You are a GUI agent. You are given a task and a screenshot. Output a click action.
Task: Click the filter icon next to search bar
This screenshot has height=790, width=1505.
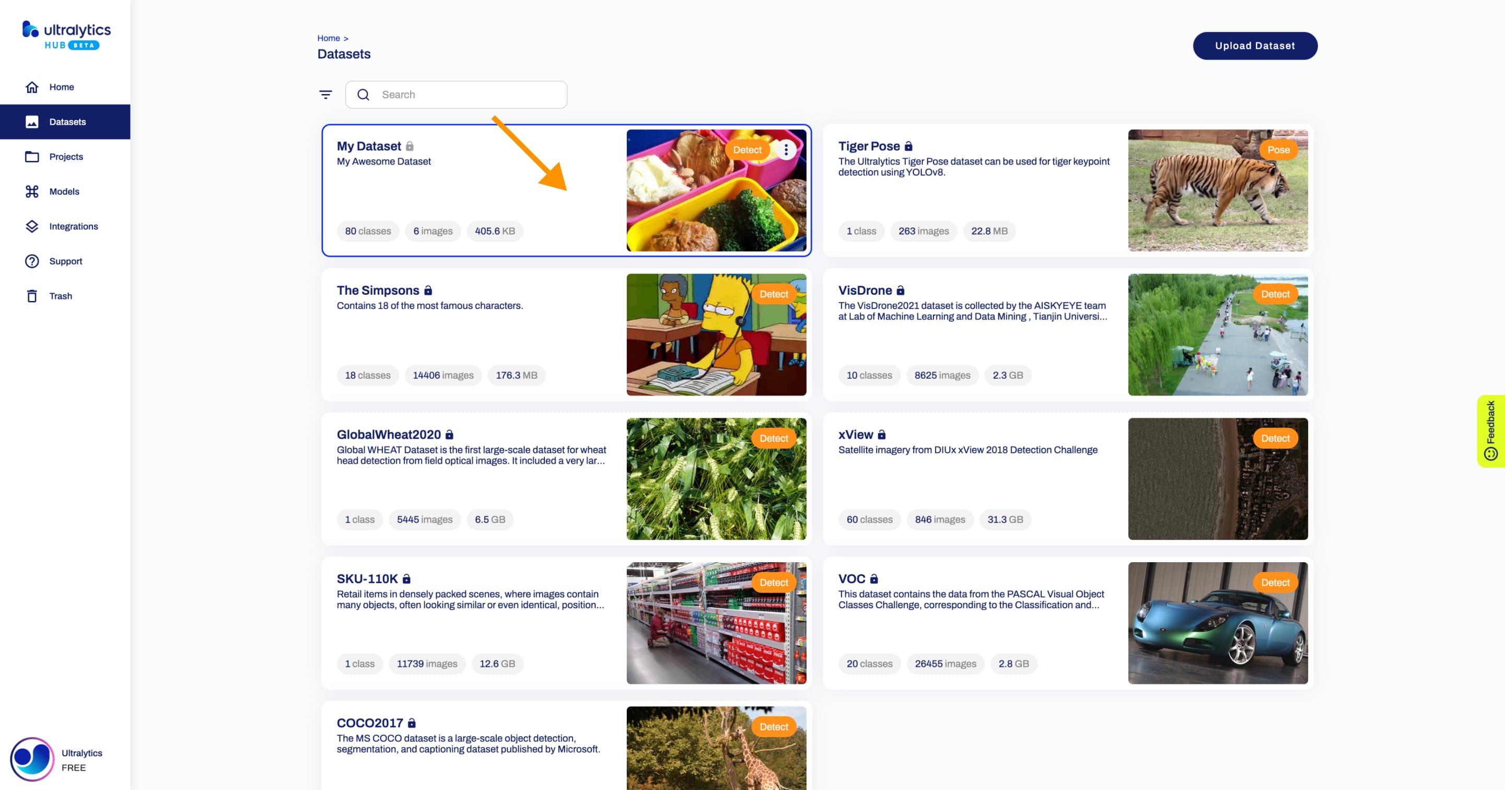click(325, 94)
